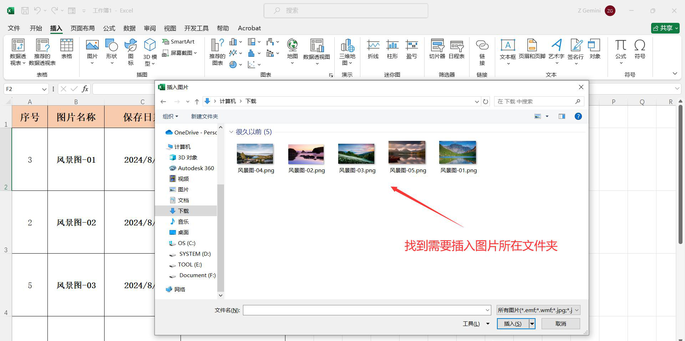Open Recommended Charts (推荐的图表)
The image size is (685, 341).
[217, 52]
